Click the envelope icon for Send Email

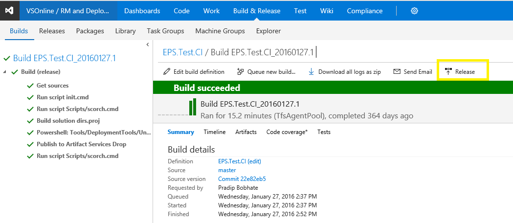point(397,71)
